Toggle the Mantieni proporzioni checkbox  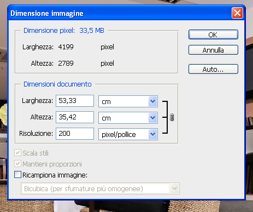point(17,164)
